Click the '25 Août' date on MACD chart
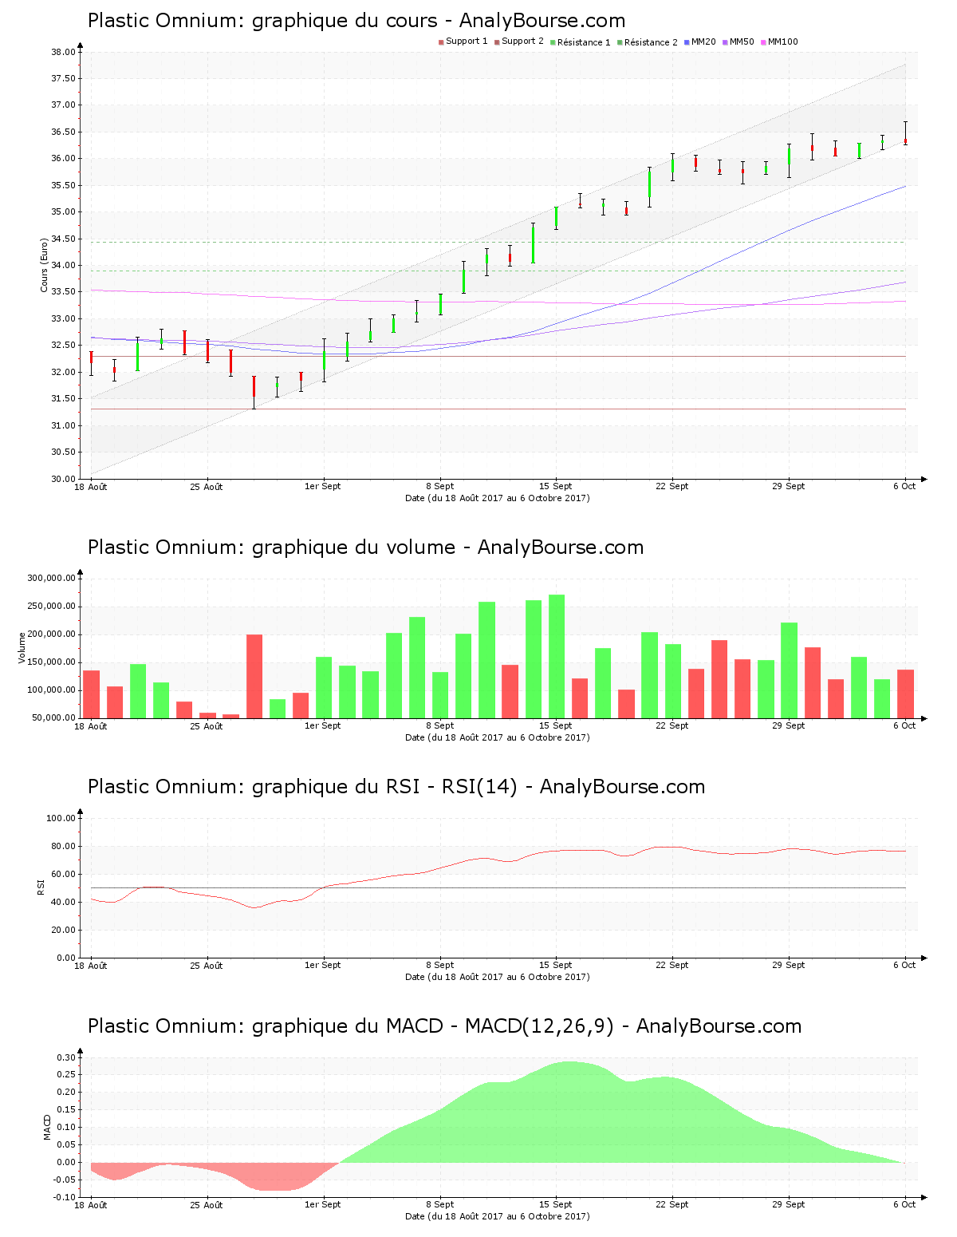The width and height of the screenshot is (957, 1237). 207,1204
